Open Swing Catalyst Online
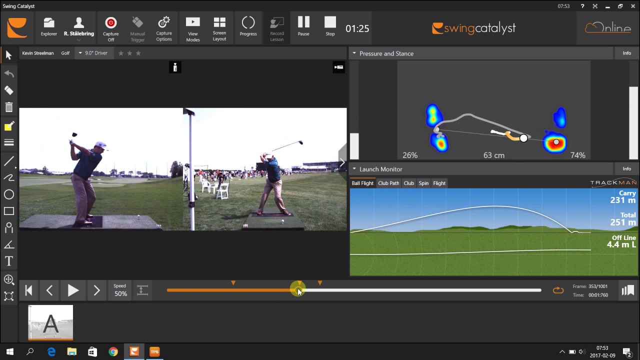Viewport: 640px width, 360px height. [x=607, y=27]
